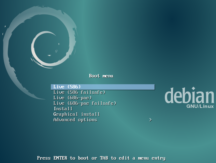Open the Advanced options submenu

[103, 120]
